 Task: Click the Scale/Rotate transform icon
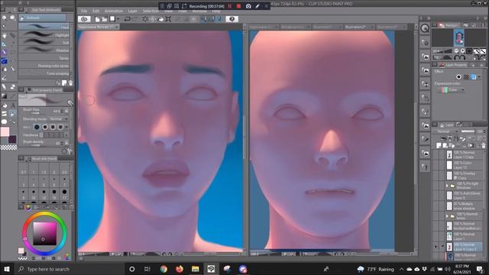[168, 19]
